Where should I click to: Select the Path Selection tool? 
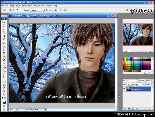tap(4, 77)
